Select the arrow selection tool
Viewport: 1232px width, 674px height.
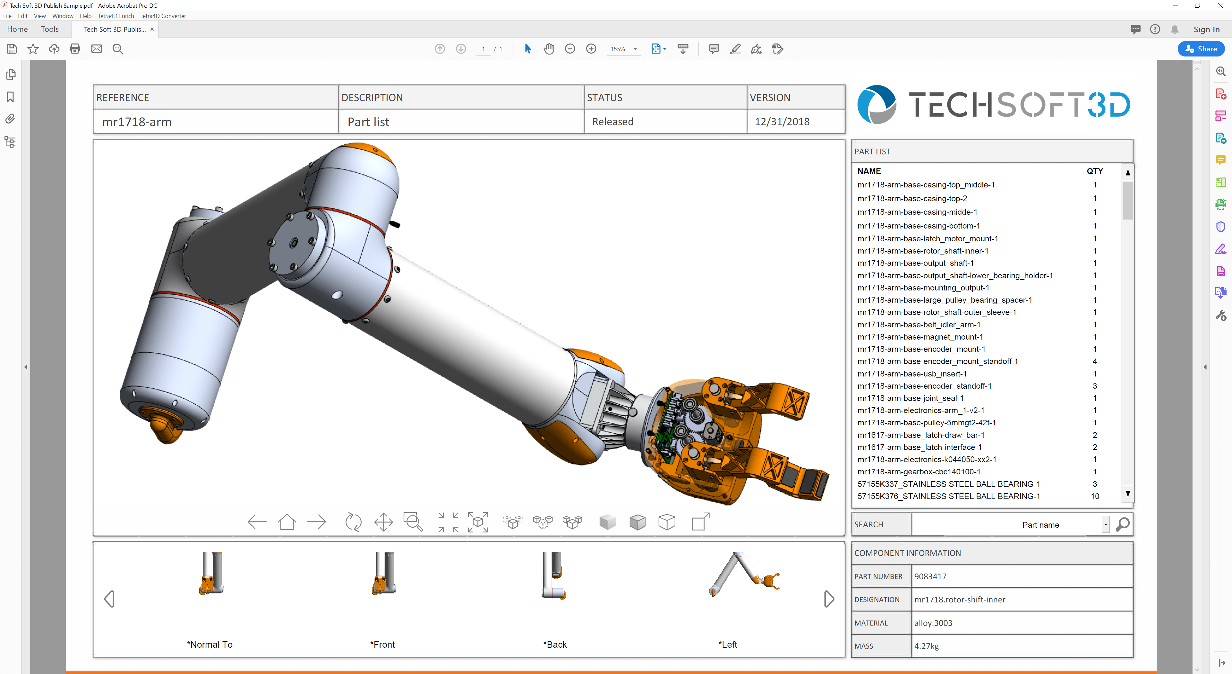click(527, 49)
